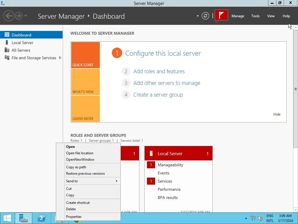Click the Local Server sidebar icon

(7, 42)
